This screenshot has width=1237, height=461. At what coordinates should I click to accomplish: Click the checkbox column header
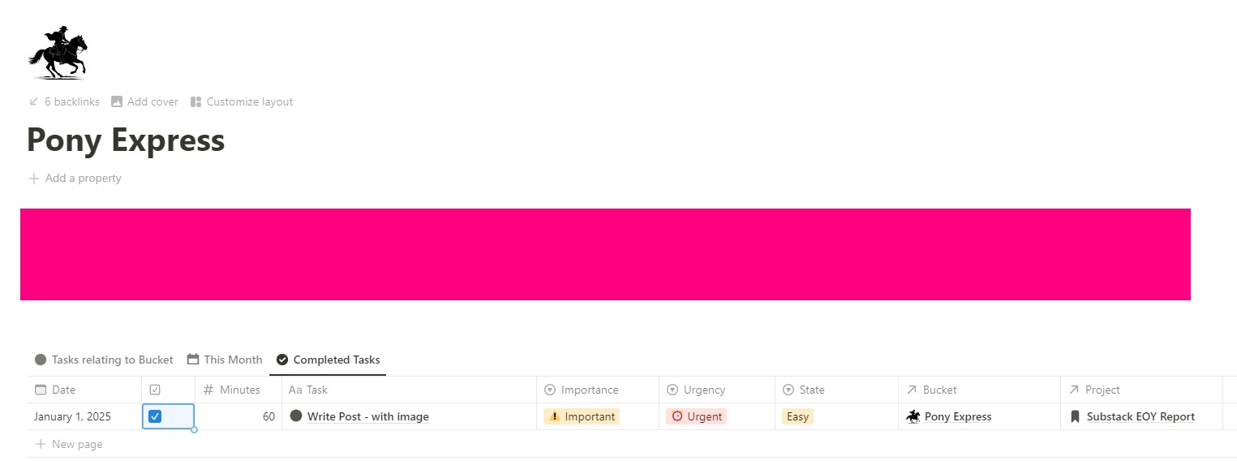[168, 390]
